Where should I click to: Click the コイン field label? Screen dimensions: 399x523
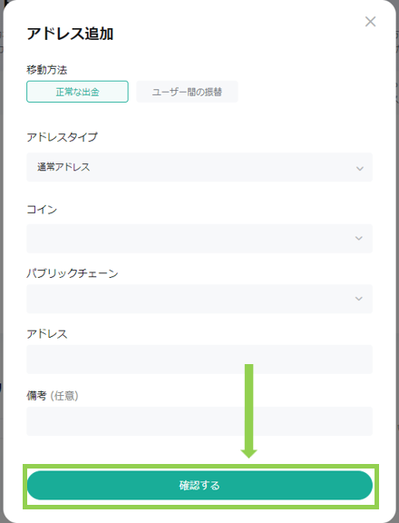point(42,210)
